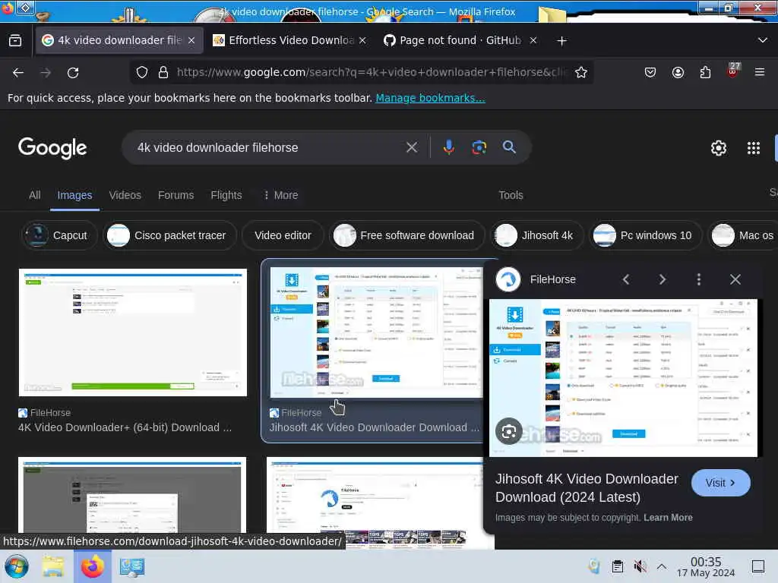Switch to the Videos results tab
The width and height of the screenshot is (778, 583).
pyautogui.click(x=125, y=195)
